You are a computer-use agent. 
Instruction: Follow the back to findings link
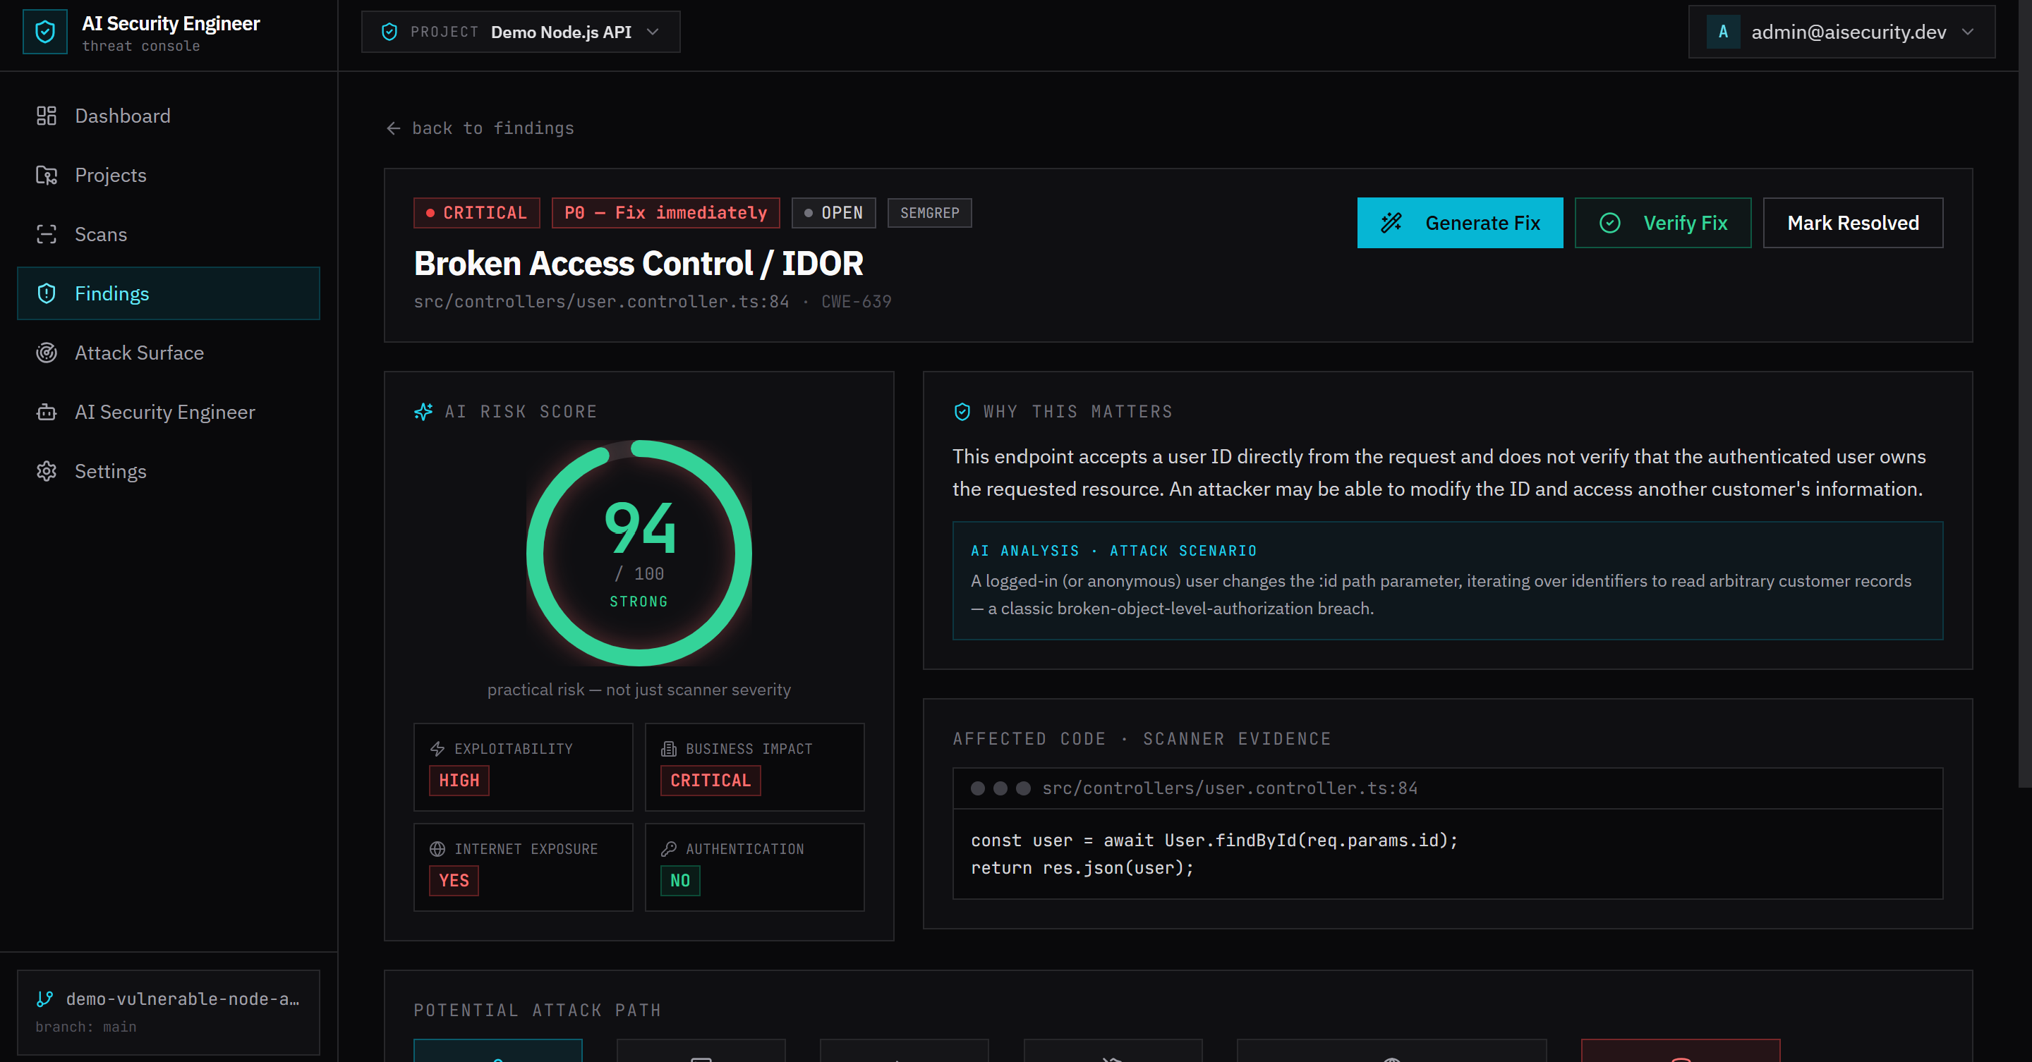(x=480, y=128)
